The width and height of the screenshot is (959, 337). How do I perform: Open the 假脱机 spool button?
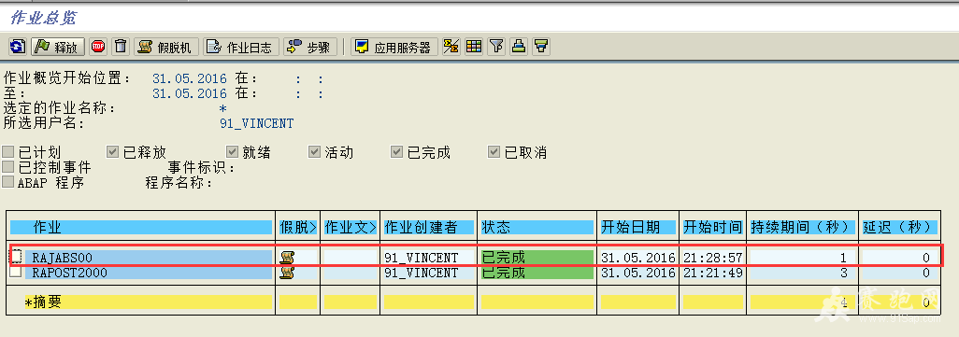click(x=166, y=47)
